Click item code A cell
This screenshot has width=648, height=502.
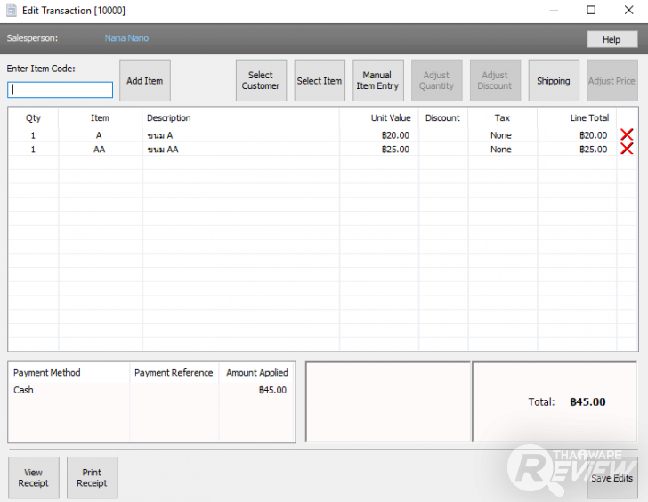(99, 135)
